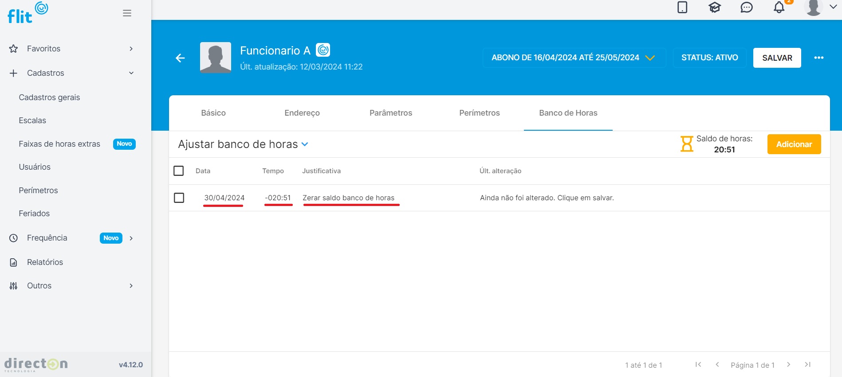The image size is (842, 377).
Task: Click the Outros sliders icon
Action: coord(14,286)
